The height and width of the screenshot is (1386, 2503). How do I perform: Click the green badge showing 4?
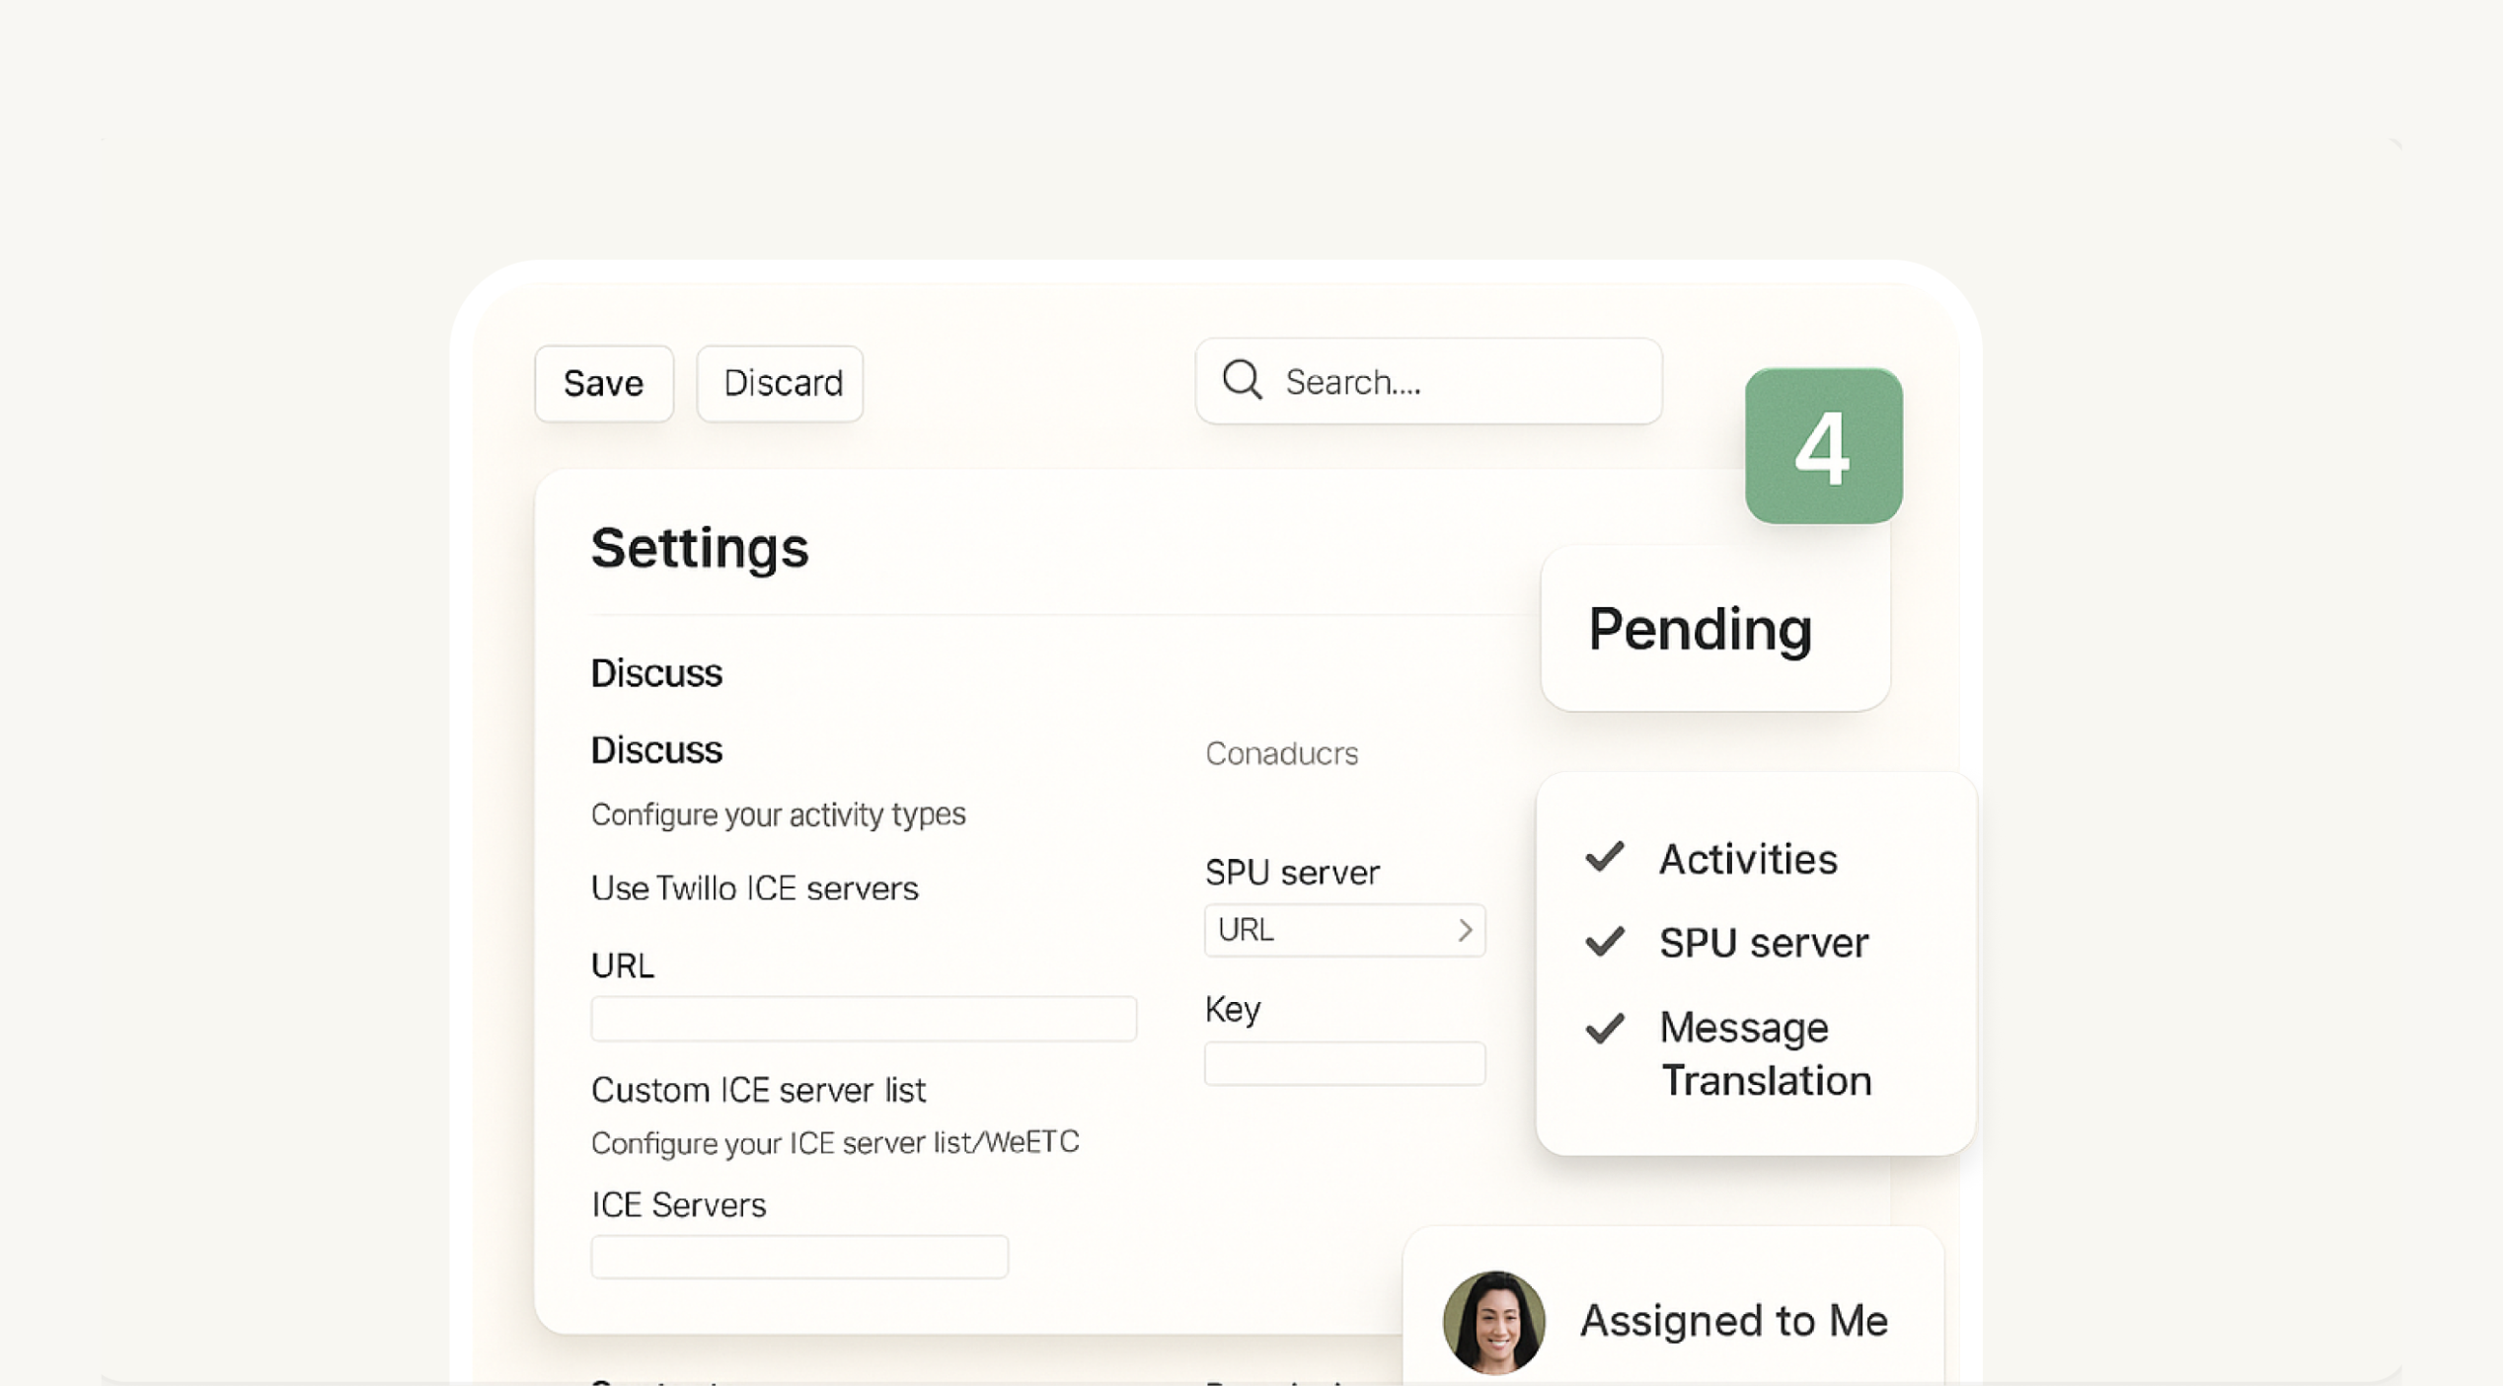tap(1823, 446)
